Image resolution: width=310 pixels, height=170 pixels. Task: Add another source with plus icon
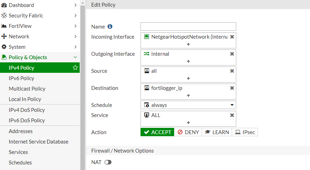pyautogui.click(x=188, y=78)
